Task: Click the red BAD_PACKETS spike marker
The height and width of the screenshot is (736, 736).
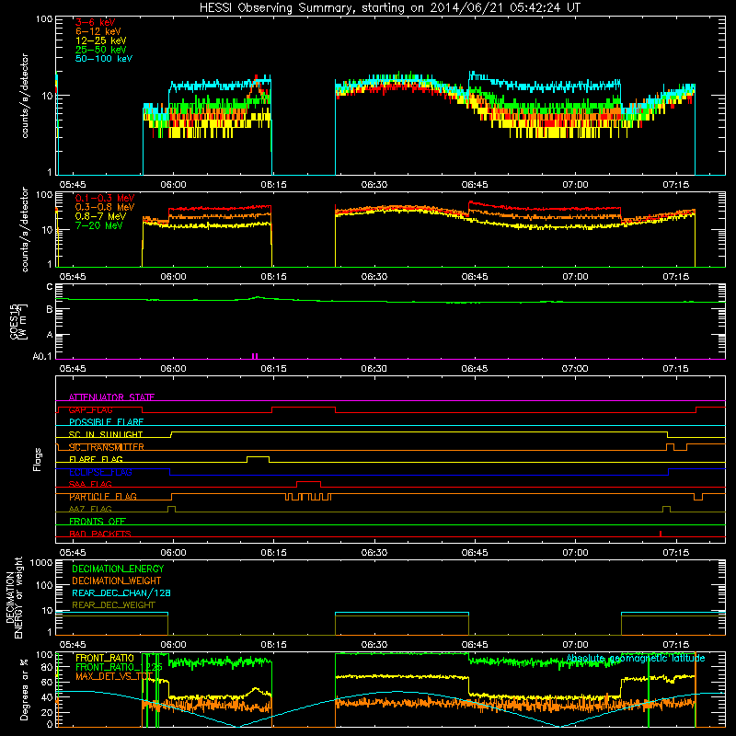Action: [661, 534]
